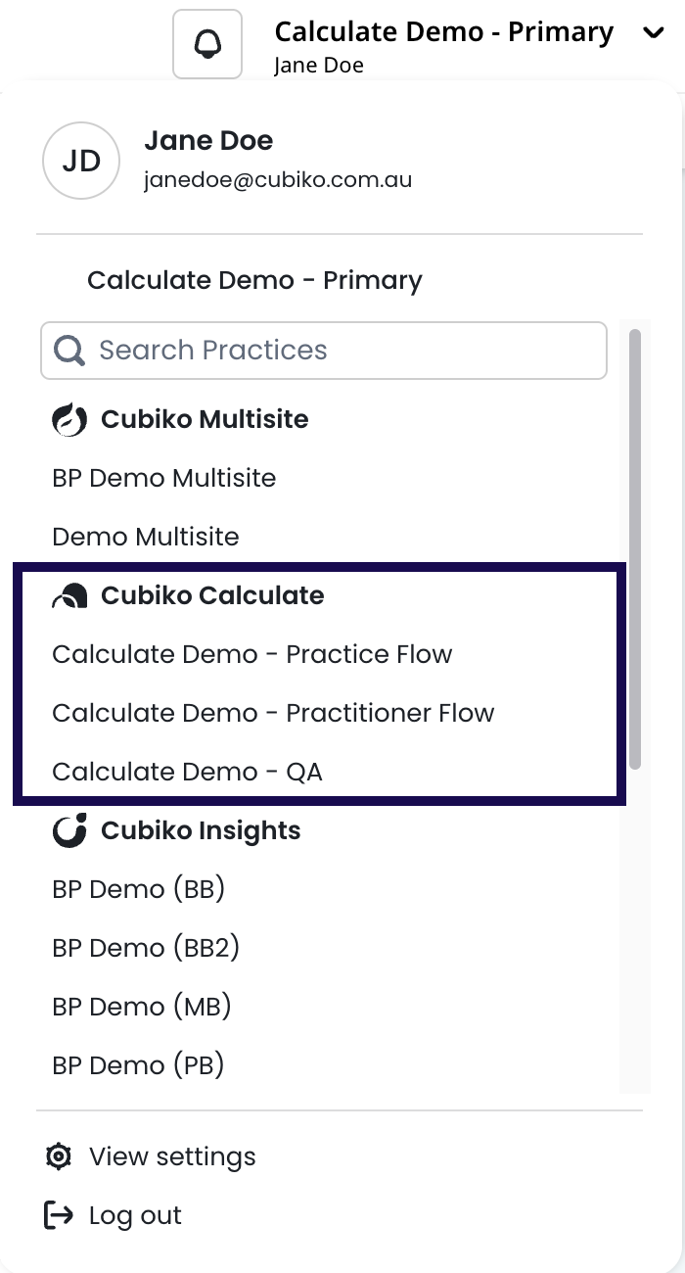Click the Cubiko Multisite logo icon

[69, 420]
